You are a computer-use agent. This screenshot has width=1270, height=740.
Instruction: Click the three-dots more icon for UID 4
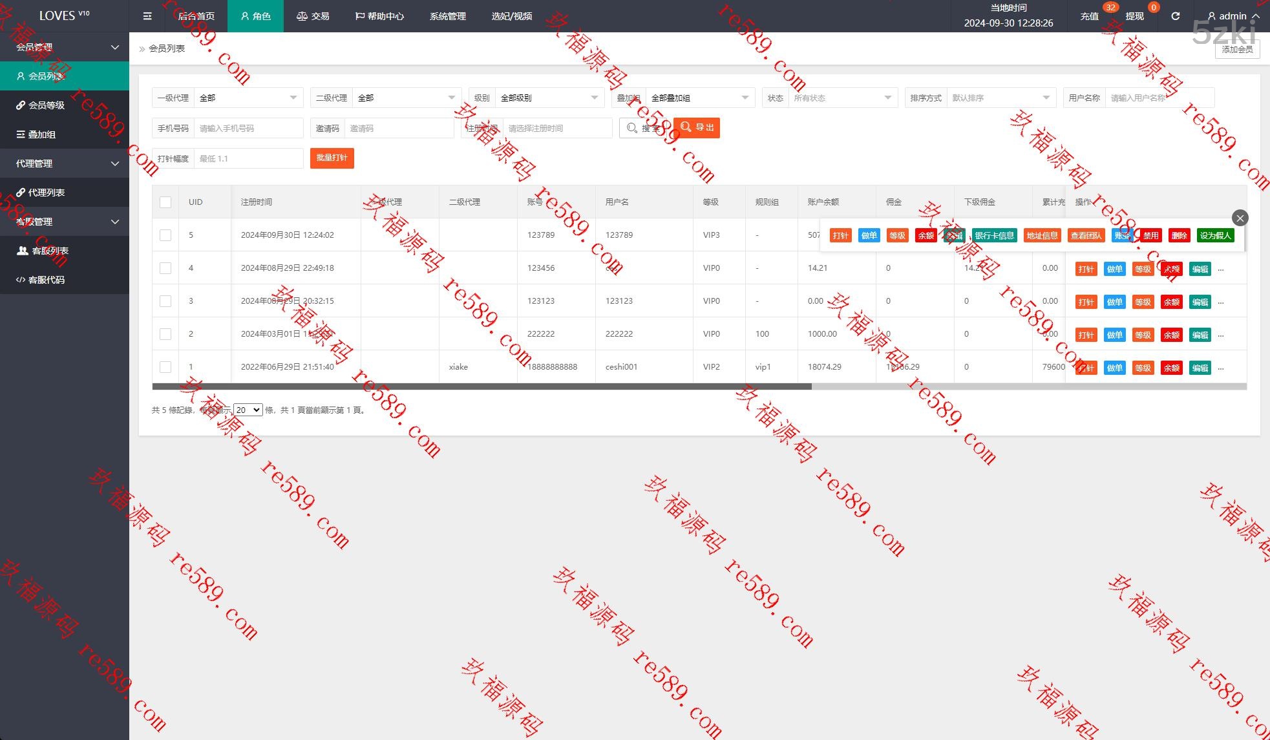tap(1221, 269)
